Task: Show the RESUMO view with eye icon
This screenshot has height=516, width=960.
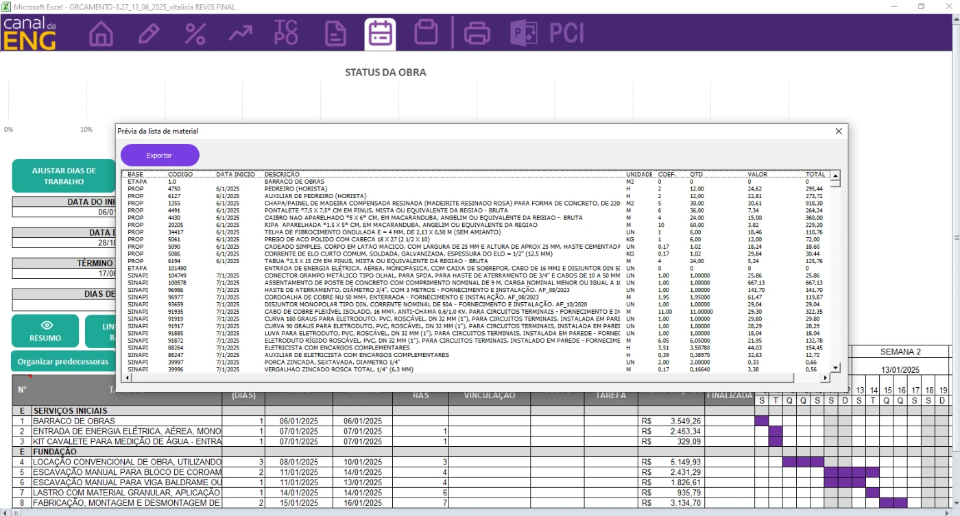Action: point(45,331)
